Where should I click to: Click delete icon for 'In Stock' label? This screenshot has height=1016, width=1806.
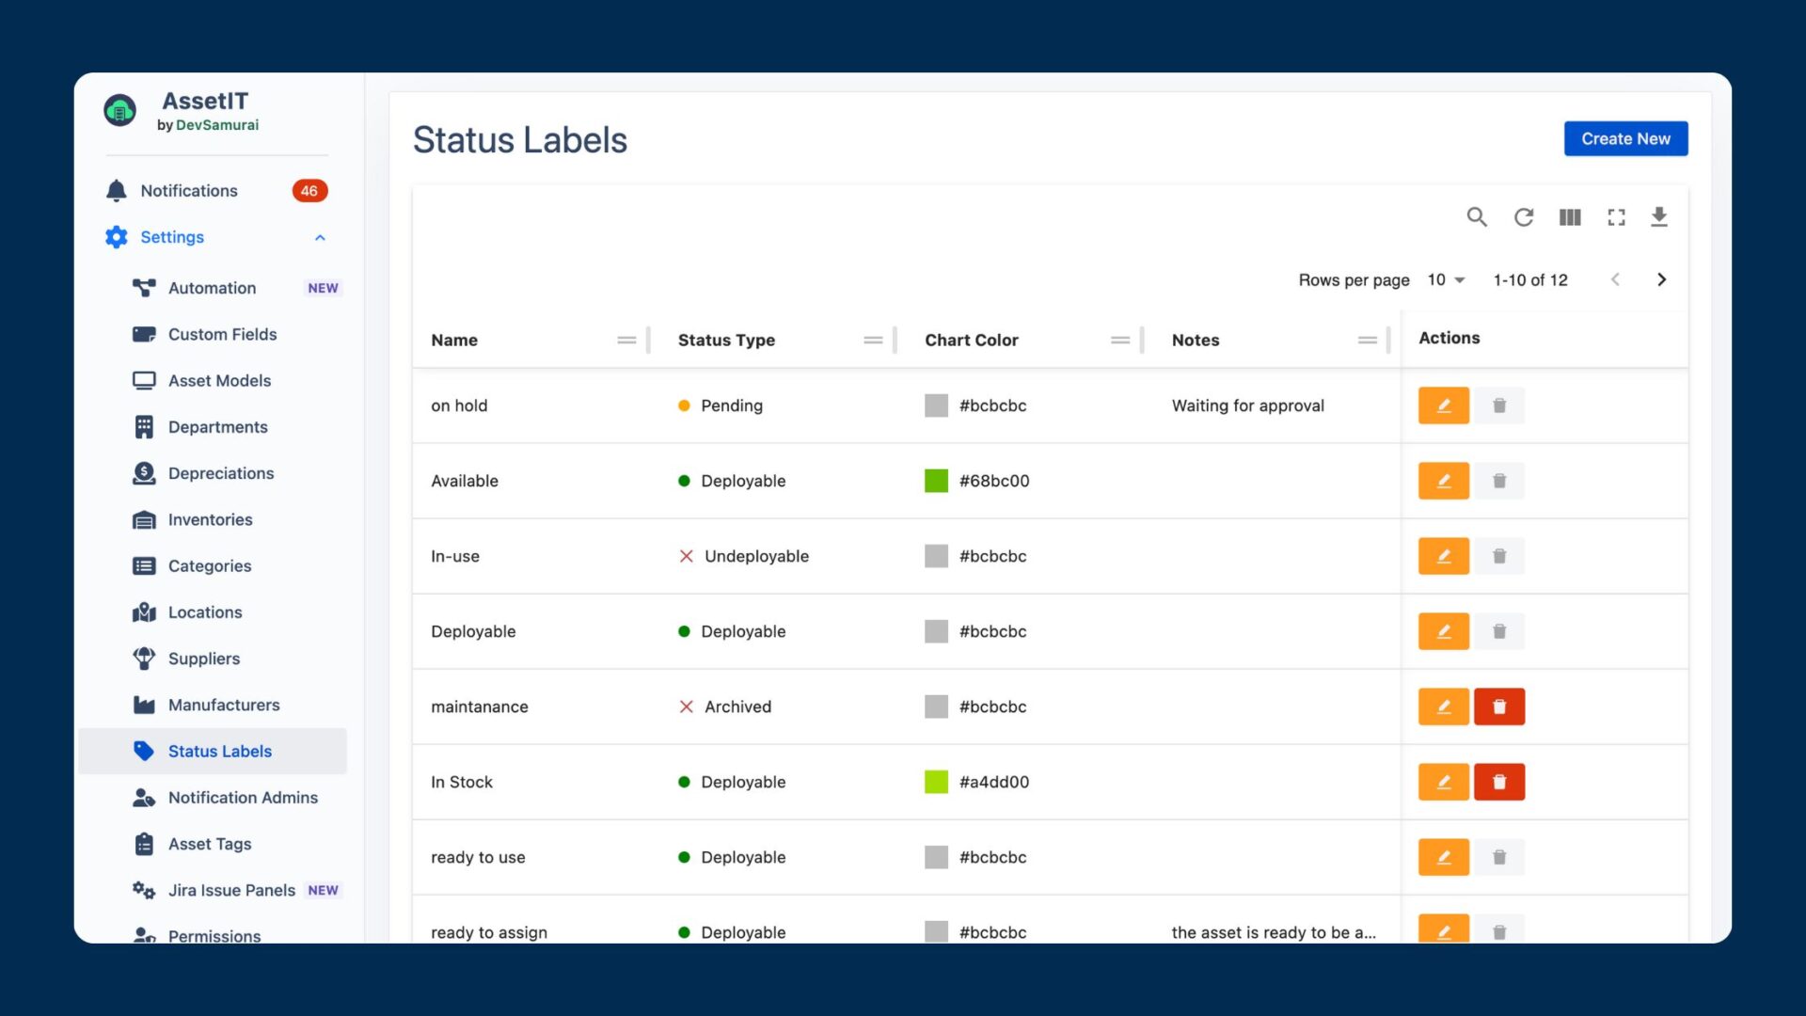(1498, 782)
